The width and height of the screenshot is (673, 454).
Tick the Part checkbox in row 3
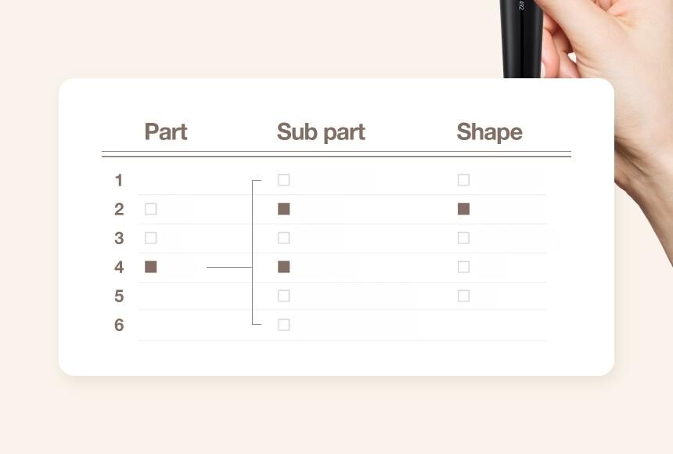(x=151, y=238)
